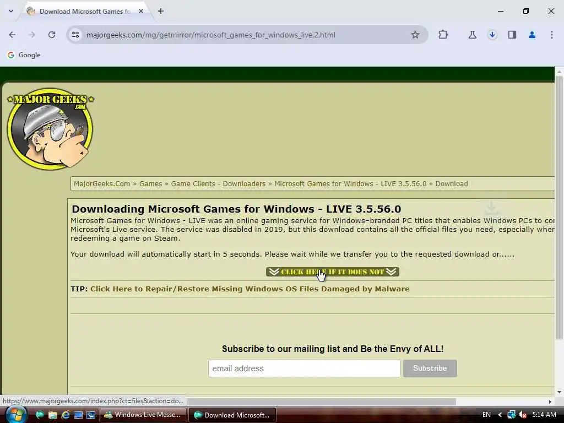Image resolution: width=564 pixels, height=423 pixels.
Task: Open the profile avatar icon
Action: pyautogui.click(x=532, y=35)
